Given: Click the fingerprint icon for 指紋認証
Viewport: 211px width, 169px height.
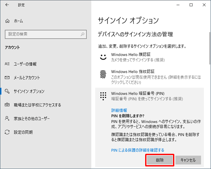Looking at the screenshot, I should pos(103,74).
